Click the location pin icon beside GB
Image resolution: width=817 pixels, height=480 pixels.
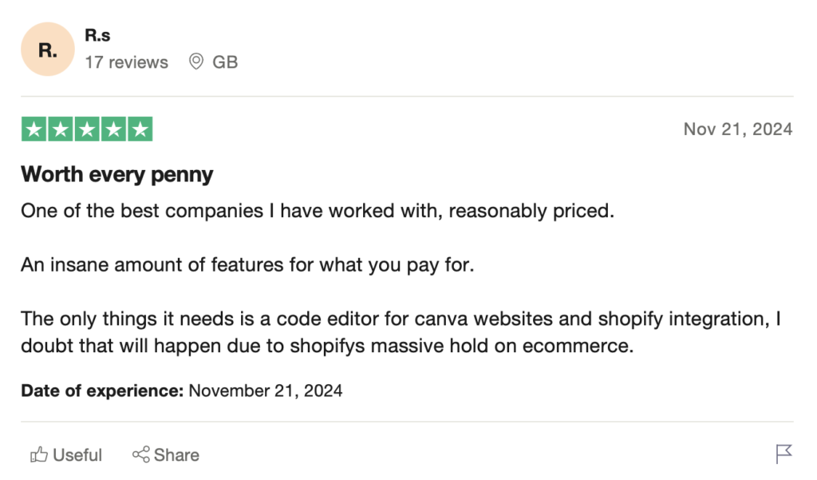pos(196,62)
